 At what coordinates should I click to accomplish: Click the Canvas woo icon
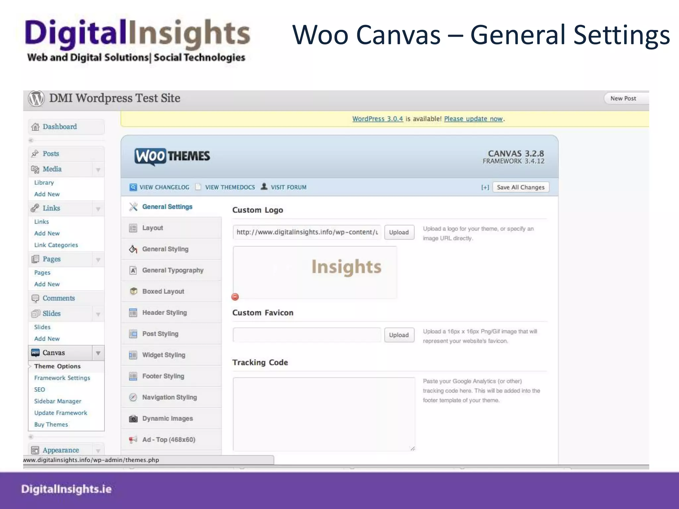pyautogui.click(x=35, y=353)
